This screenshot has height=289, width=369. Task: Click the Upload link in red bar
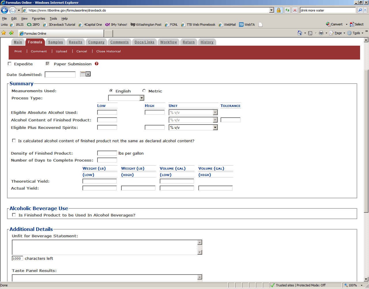[x=61, y=51]
